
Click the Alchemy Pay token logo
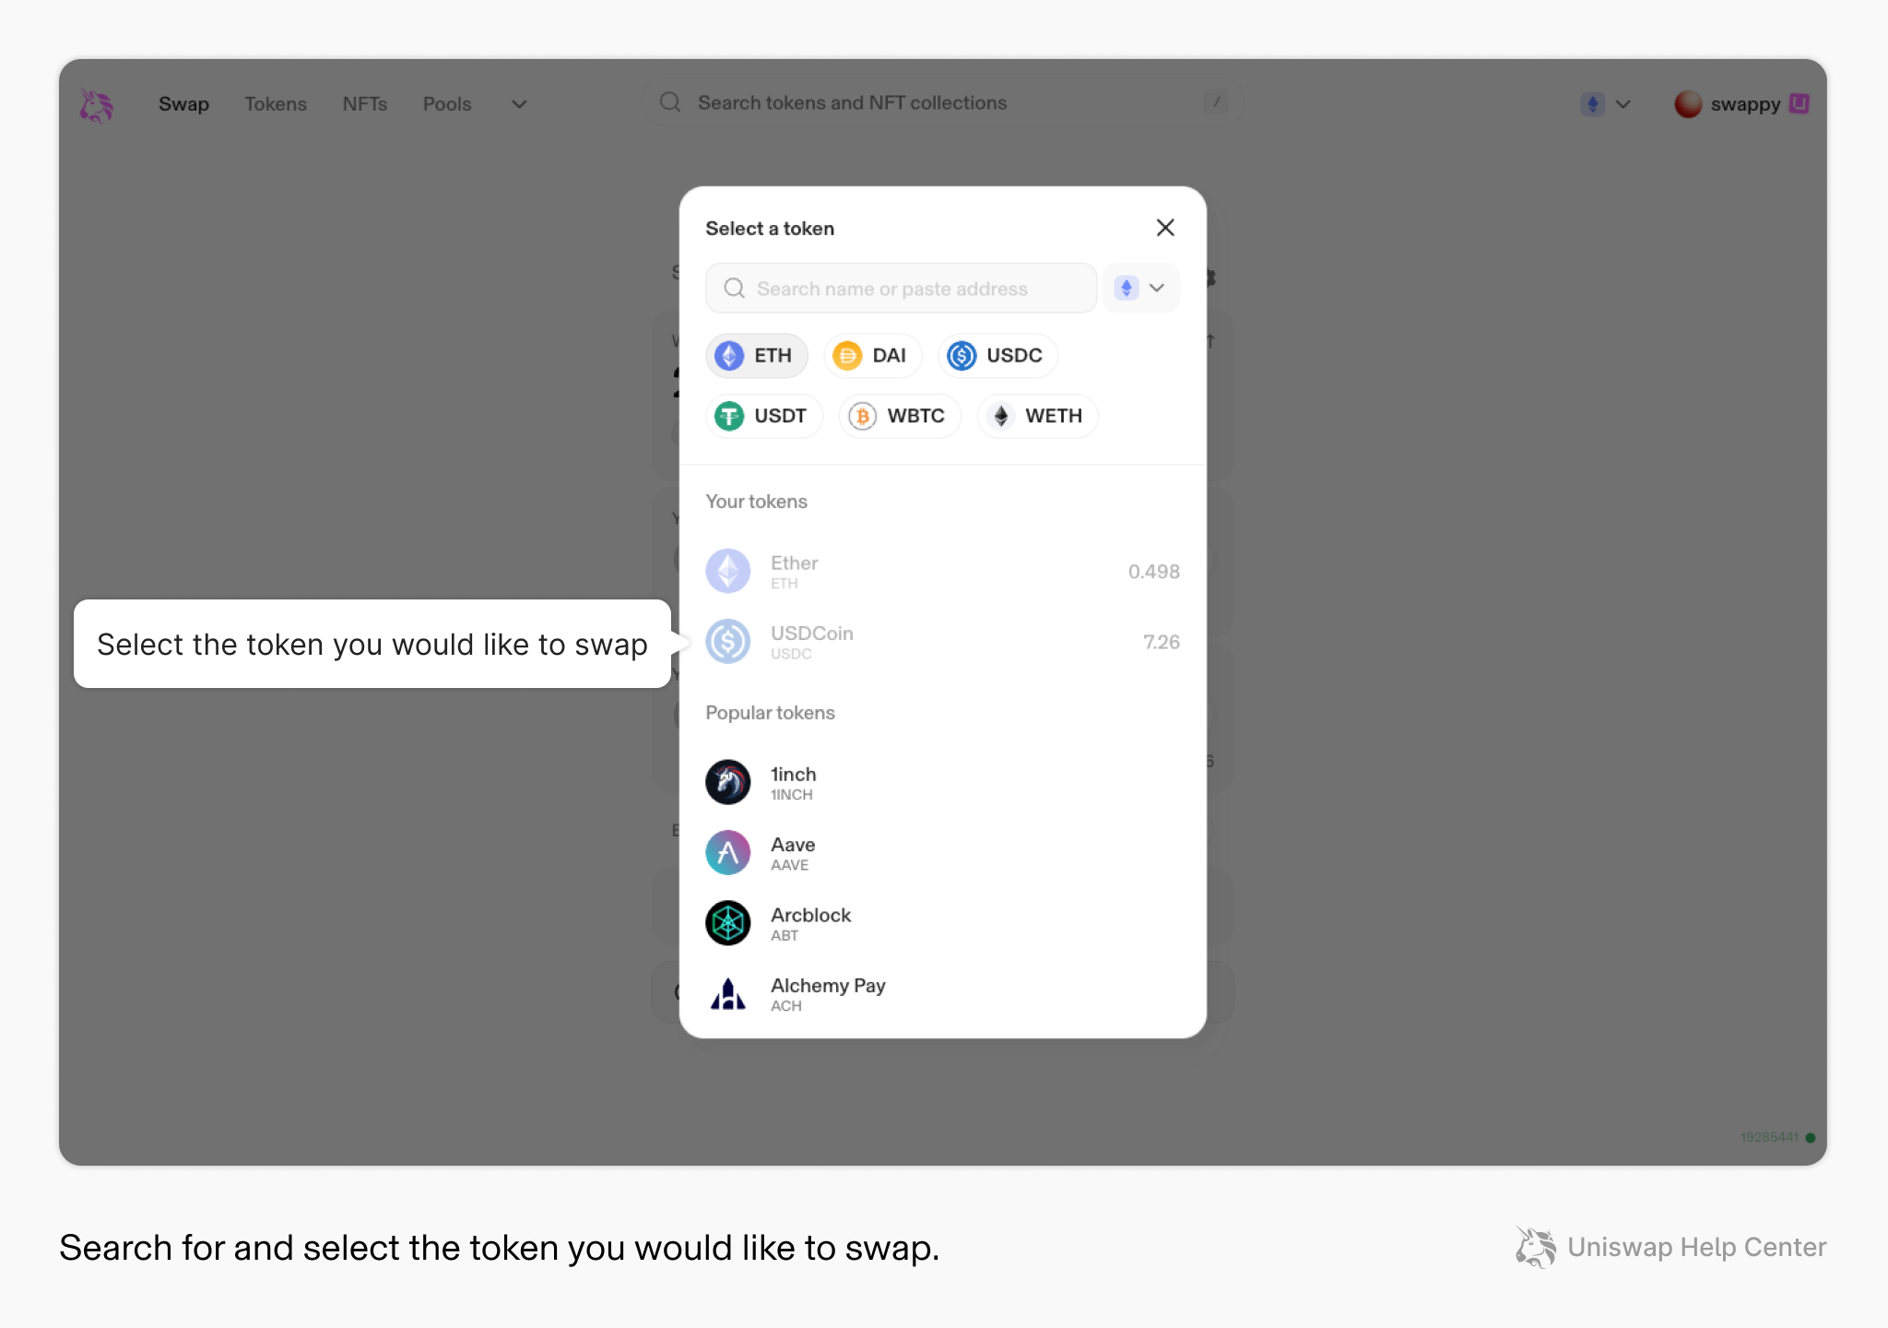[x=728, y=994]
